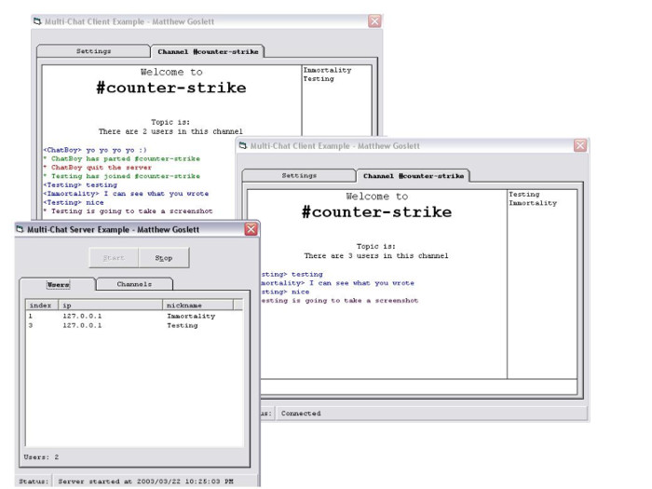Click the greyed-out Start button in the server window
The image size is (652, 489).
tap(114, 258)
